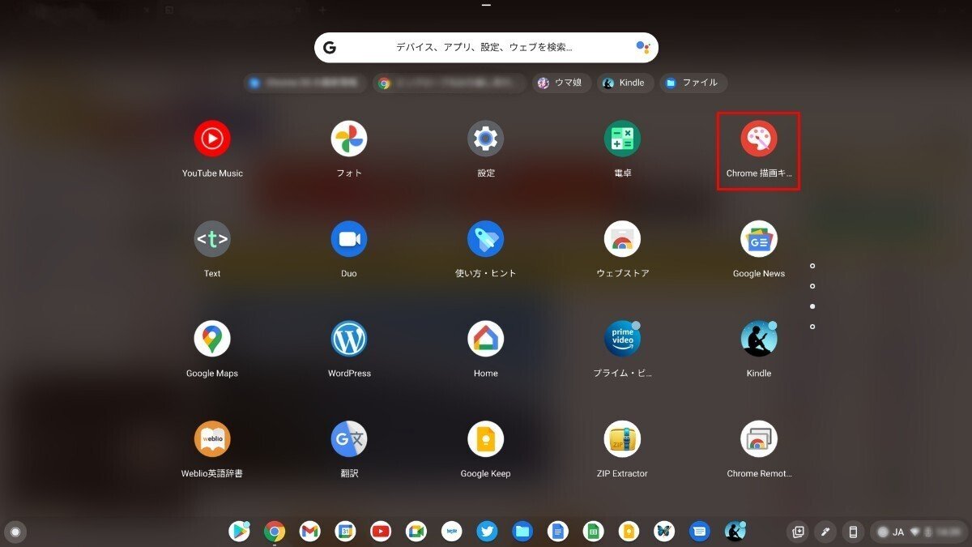Screen dimensions: 972x547
Task: Open the Chrome Remote Desktop app
Action: (x=759, y=439)
